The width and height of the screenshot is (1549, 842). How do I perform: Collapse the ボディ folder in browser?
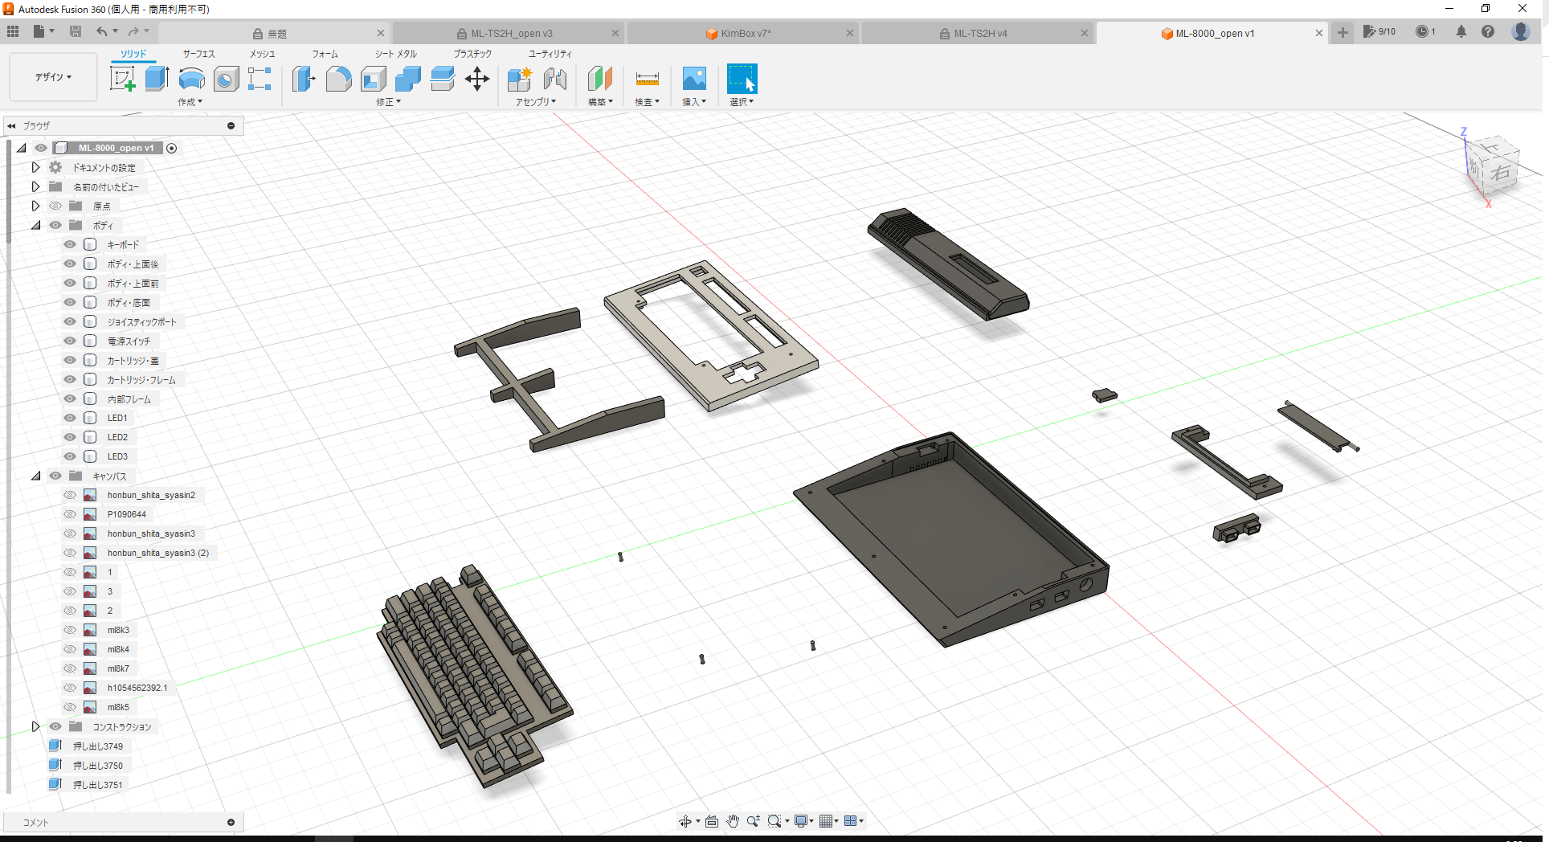click(35, 225)
